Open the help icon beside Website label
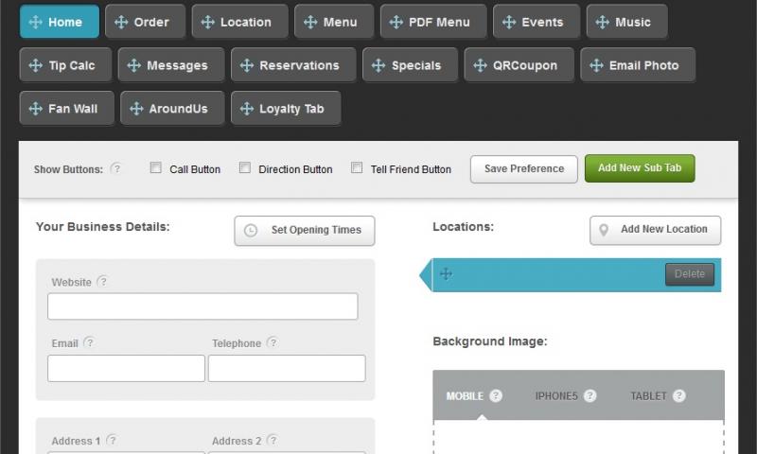The height and width of the screenshot is (454, 757). (x=102, y=281)
